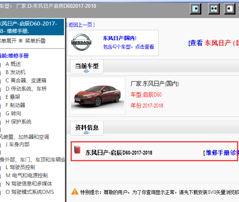Click the 特别提示 notice text

pos(160,192)
